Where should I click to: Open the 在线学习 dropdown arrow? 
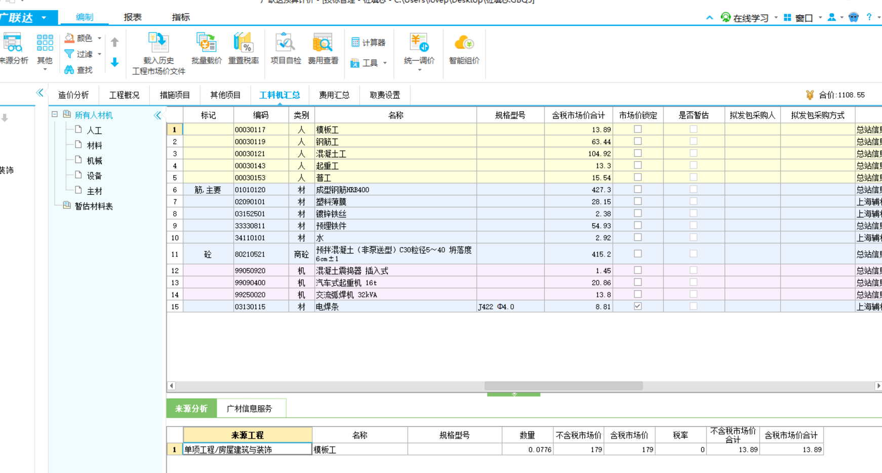(776, 18)
